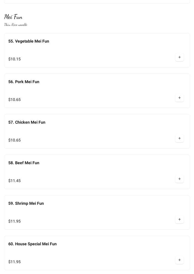The image size is (194, 274).
Task: Add Vegetable Mei Fun with plus icon
Action: pyautogui.click(x=179, y=57)
